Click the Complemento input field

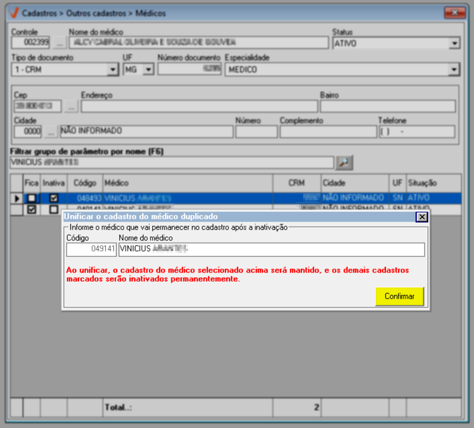click(x=328, y=132)
